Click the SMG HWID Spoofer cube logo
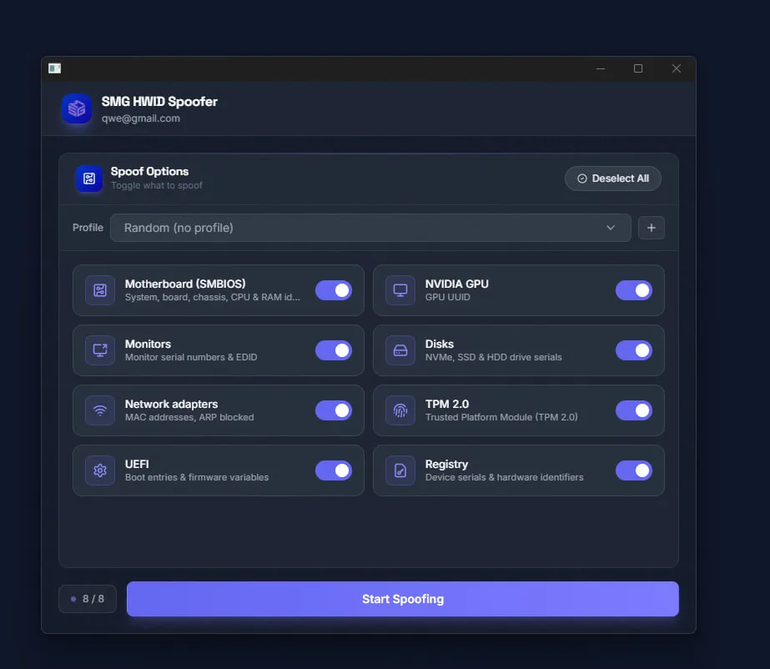 coord(77,108)
